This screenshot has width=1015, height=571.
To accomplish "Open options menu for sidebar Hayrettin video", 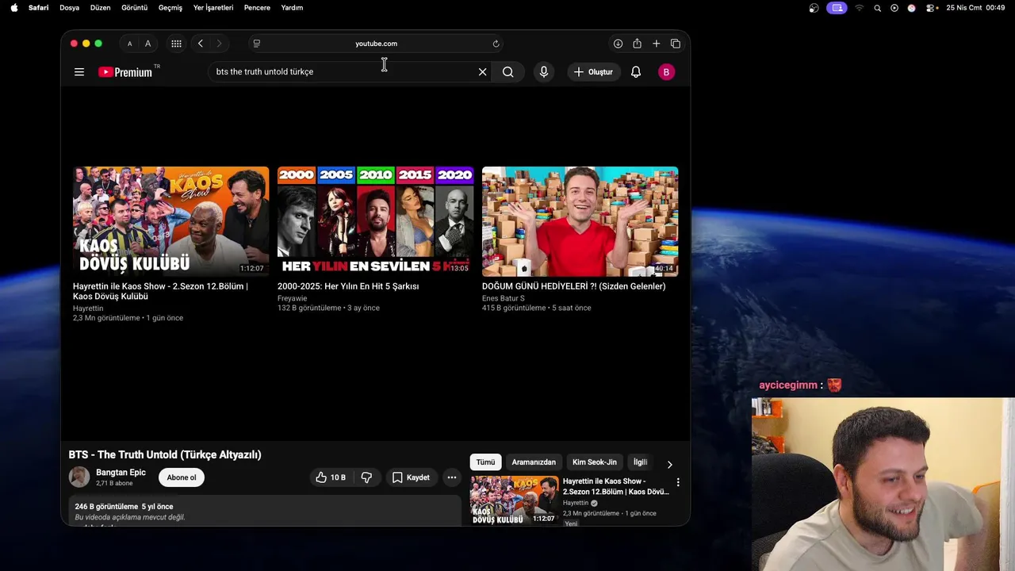I will (x=678, y=481).
